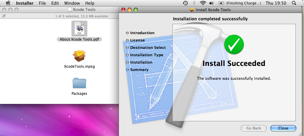Open Spotlight search magnifier
This screenshot has width=304, height=136.
(x=294, y=3)
